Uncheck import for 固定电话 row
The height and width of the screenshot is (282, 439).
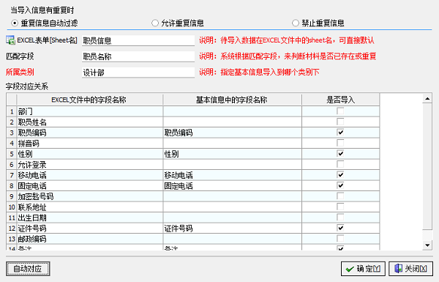click(340, 185)
